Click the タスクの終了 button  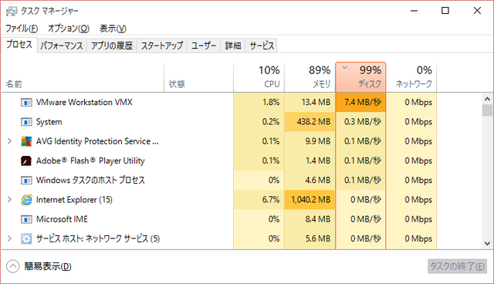point(457,266)
